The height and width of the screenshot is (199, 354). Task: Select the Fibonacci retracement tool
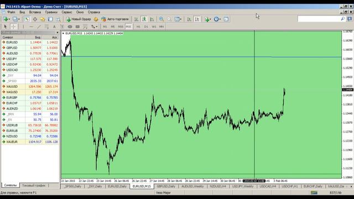pyautogui.click(x=85, y=27)
